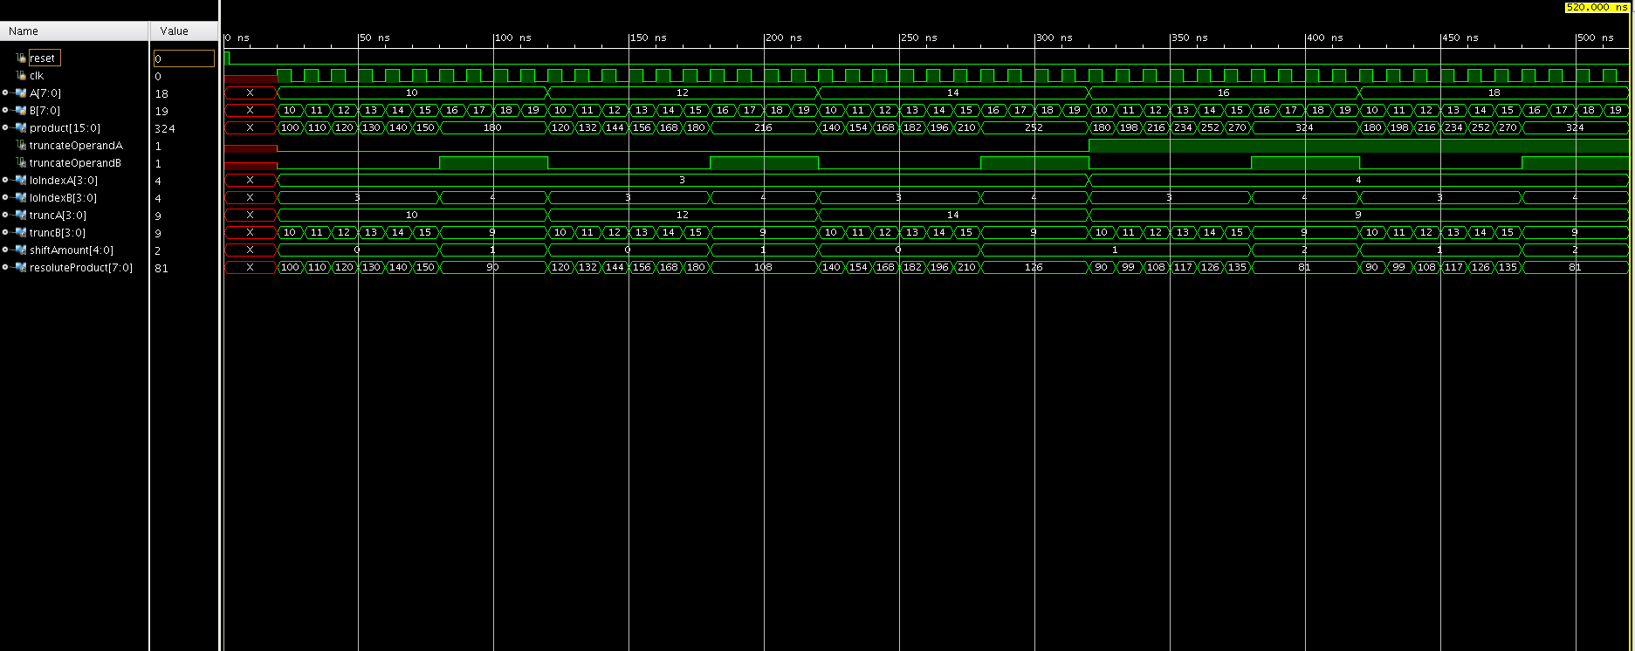The width and height of the screenshot is (1635, 651).
Task: Select the loIndexB[3:0] signal name
Action: click(63, 198)
